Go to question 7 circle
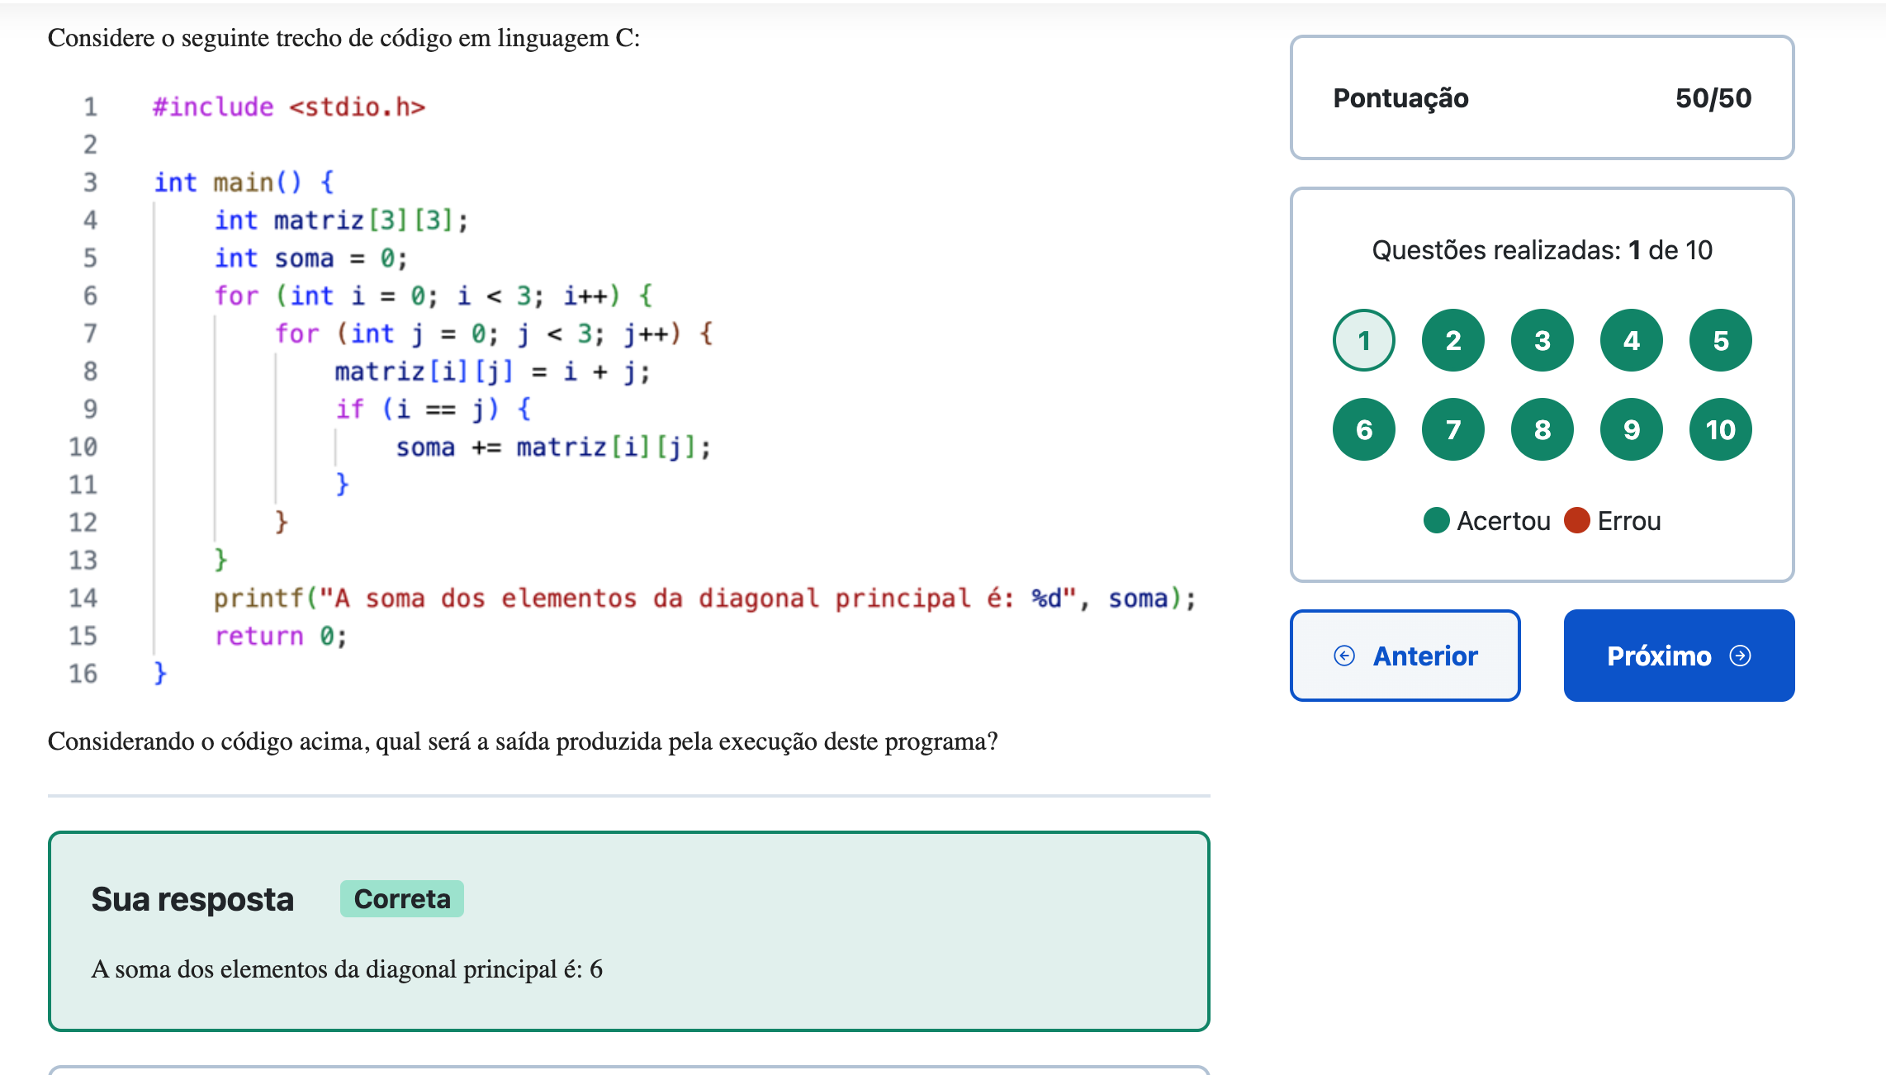1886x1075 pixels. pyautogui.click(x=1452, y=429)
